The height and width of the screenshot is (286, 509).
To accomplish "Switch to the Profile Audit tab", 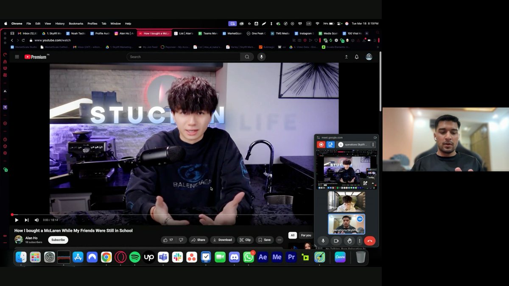I will tap(100, 33).
